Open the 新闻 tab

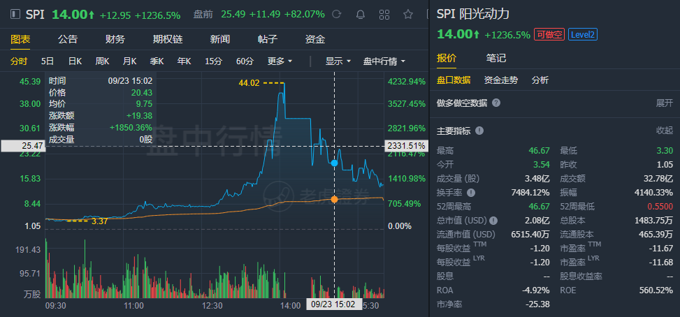point(220,39)
